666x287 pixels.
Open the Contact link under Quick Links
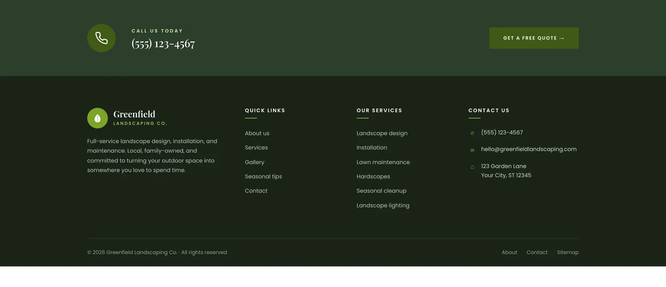256,191
